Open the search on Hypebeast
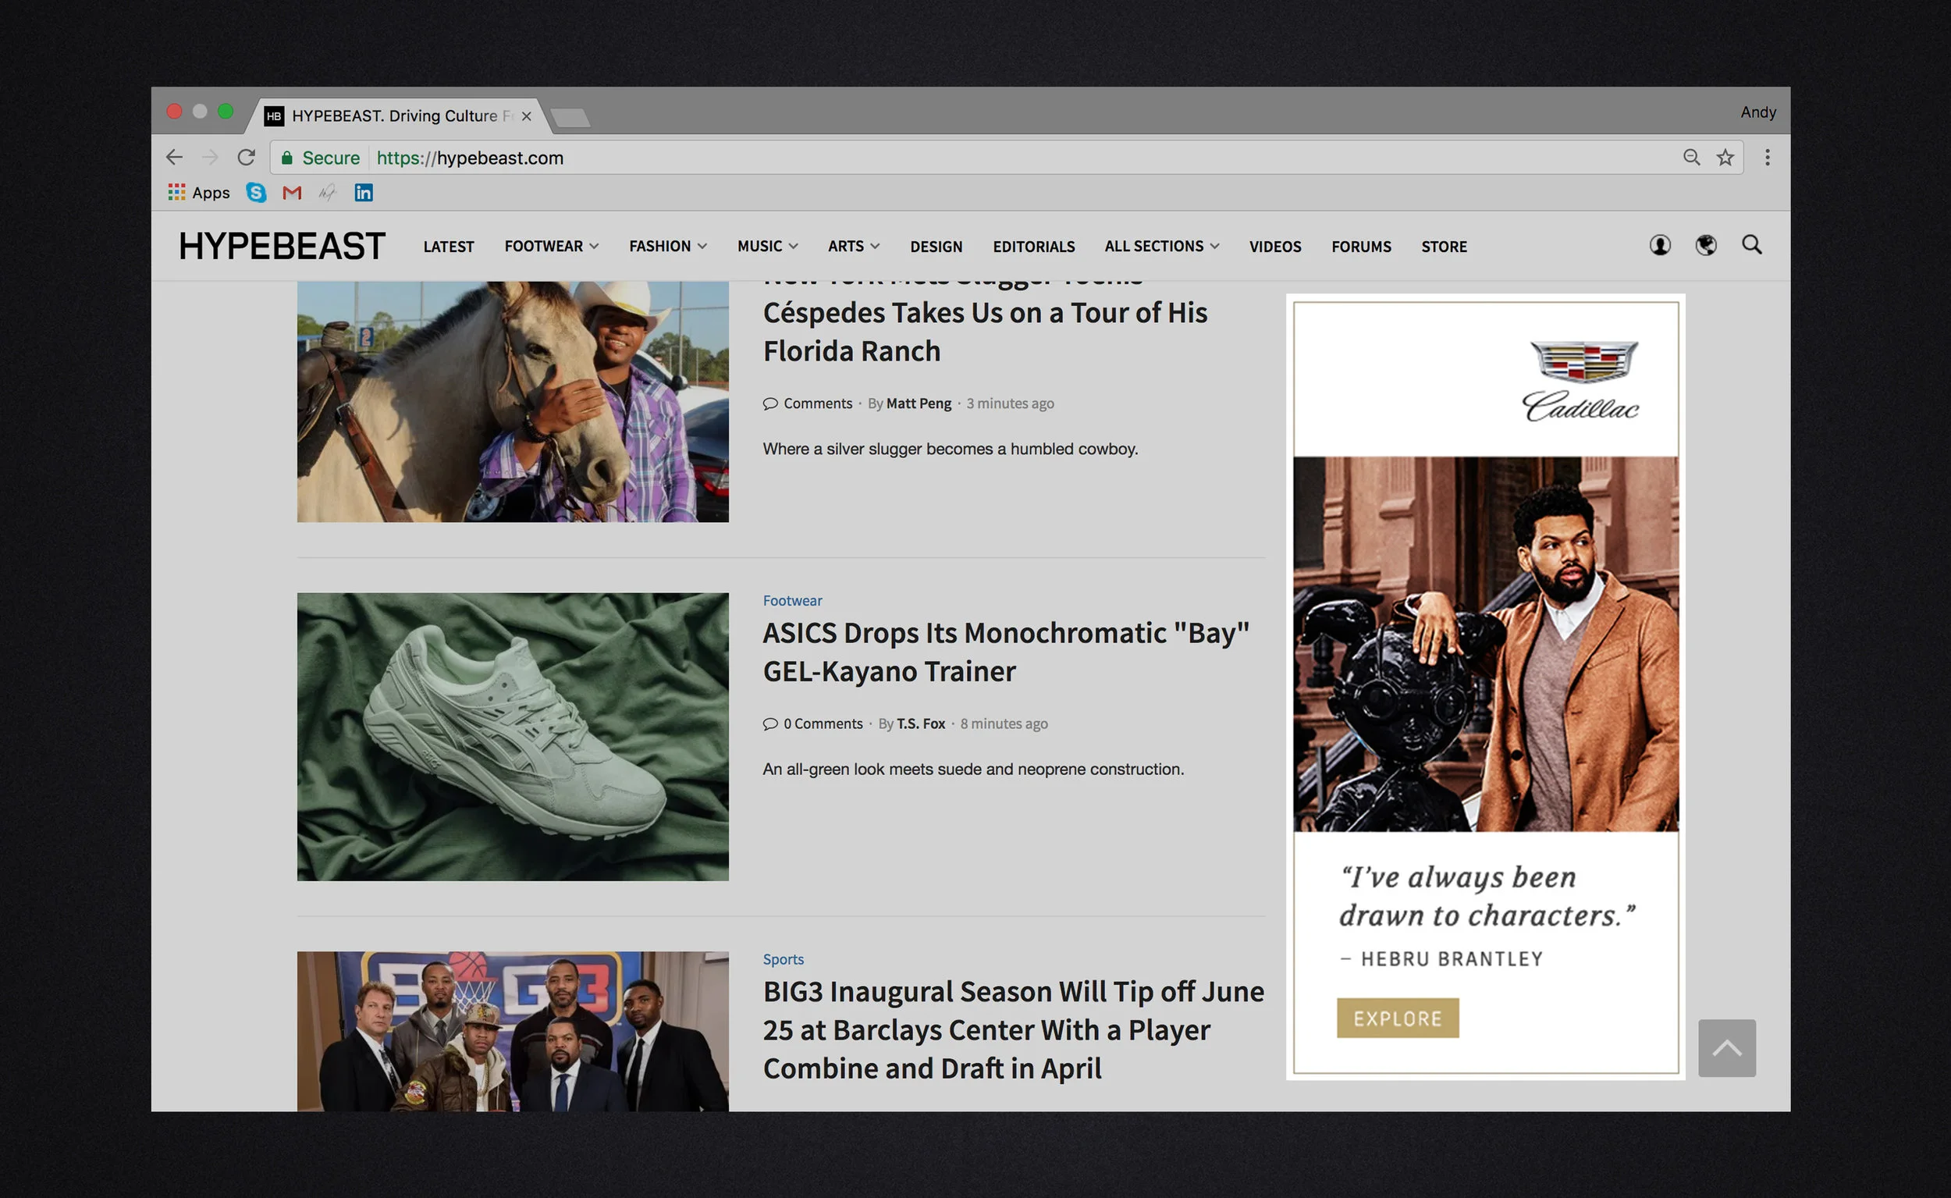1951x1198 pixels. point(1751,246)
